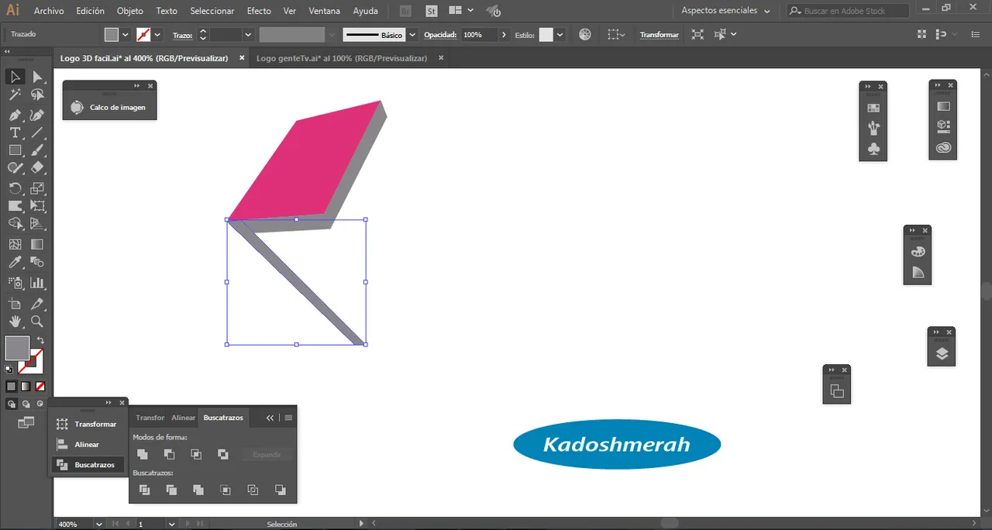The image size is (992, 530).
Task: Click first Buscatrazos pathfinder icon (Divide)
Action: (x=144, y=490)
